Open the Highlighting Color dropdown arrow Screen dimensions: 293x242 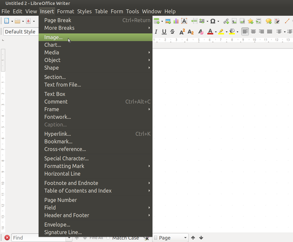coord(226,32)
